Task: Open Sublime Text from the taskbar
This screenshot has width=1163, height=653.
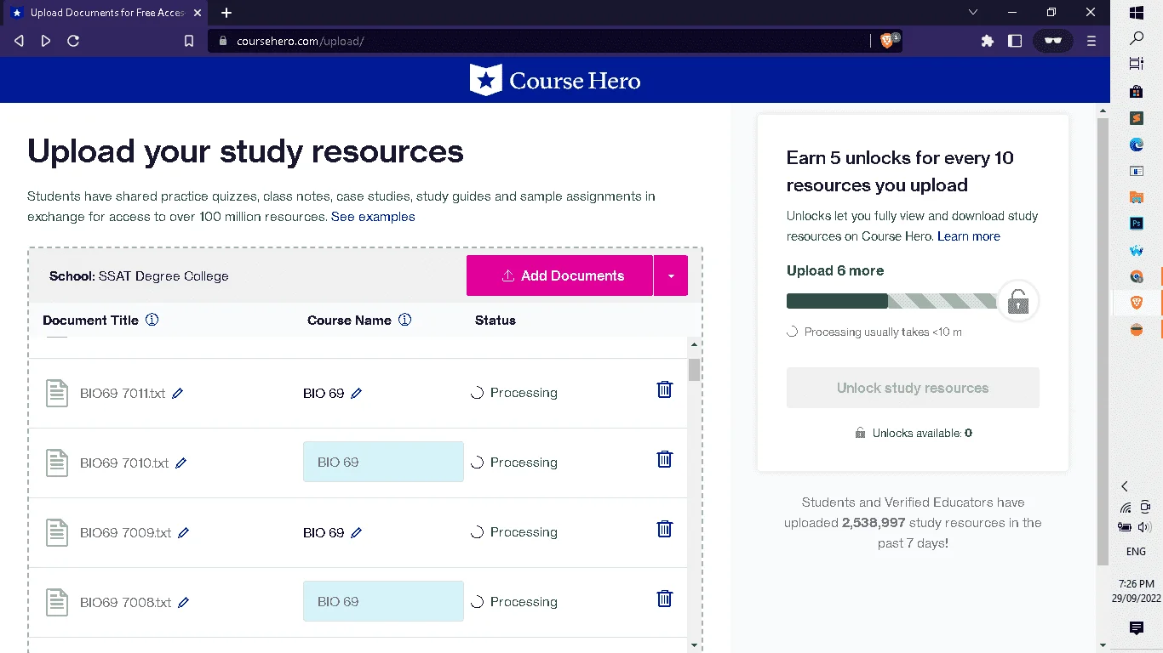Action: pos(1137,118)
